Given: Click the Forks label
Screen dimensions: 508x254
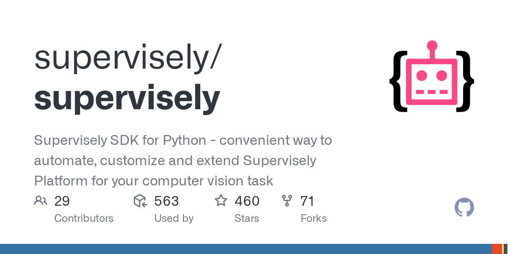Looking at the screenshot, I should [x=313, y=218].
